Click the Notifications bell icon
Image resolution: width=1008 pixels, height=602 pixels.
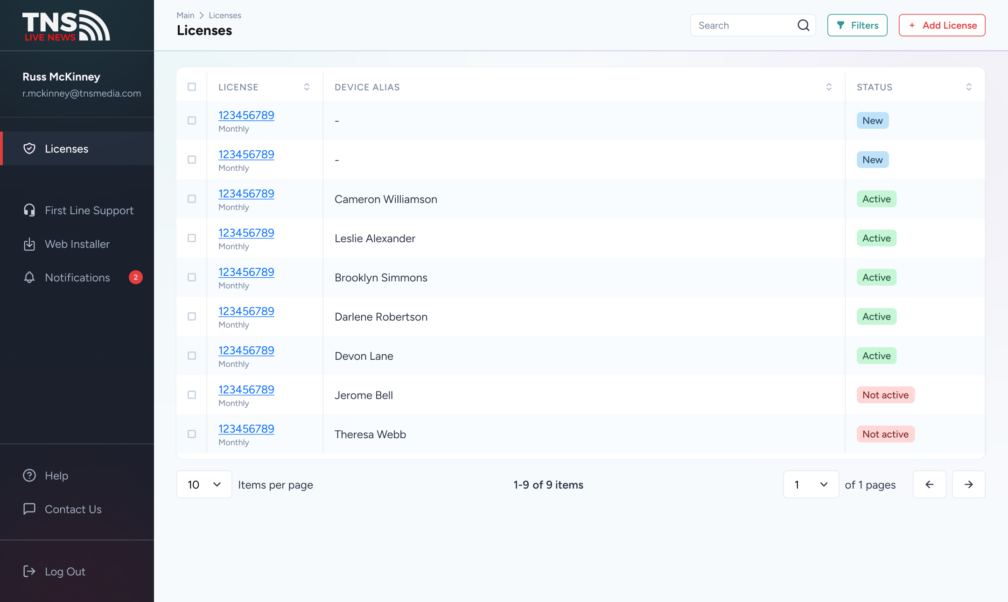28,277
